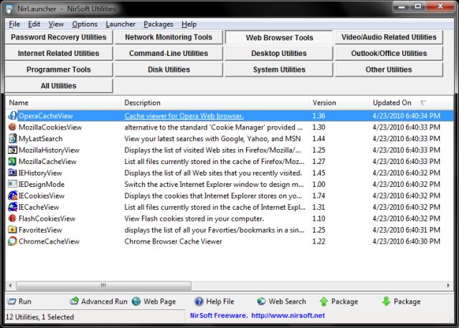Sort list by Name column header
Image resolution: width=459 pixels, height=328 pixels.
(x=63, y=102)
